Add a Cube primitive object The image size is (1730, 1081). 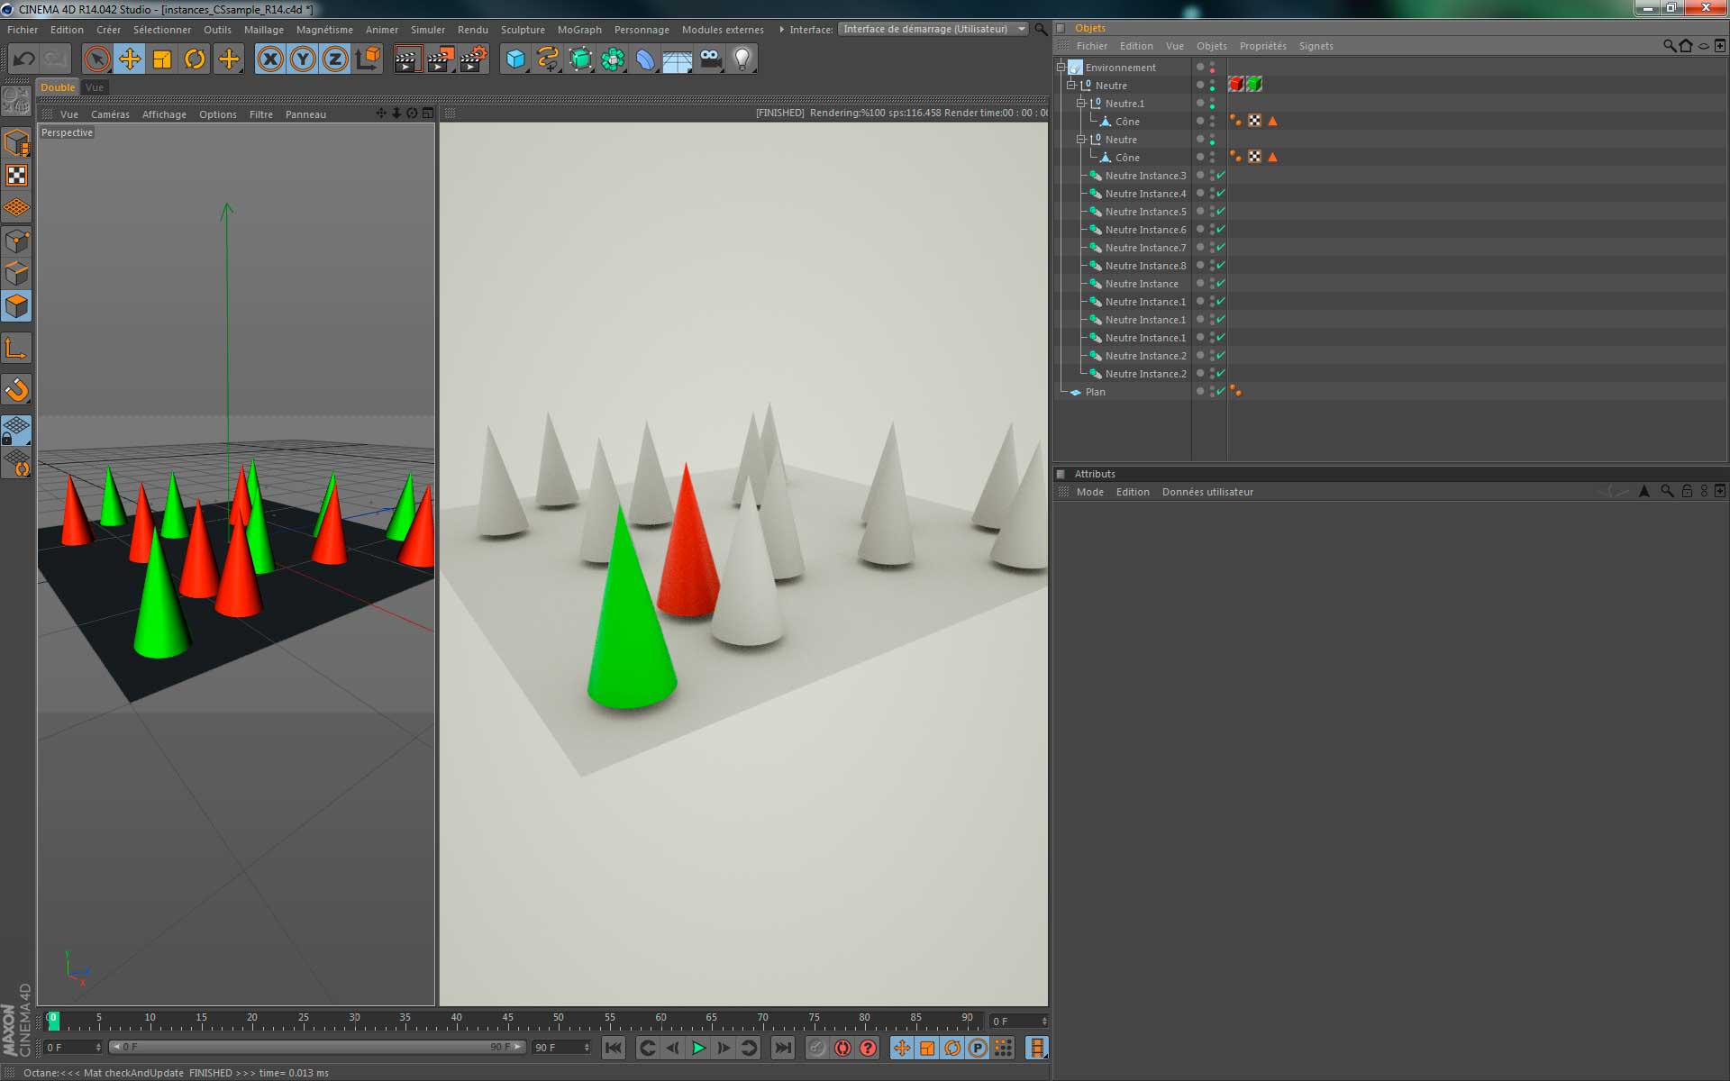514,59
